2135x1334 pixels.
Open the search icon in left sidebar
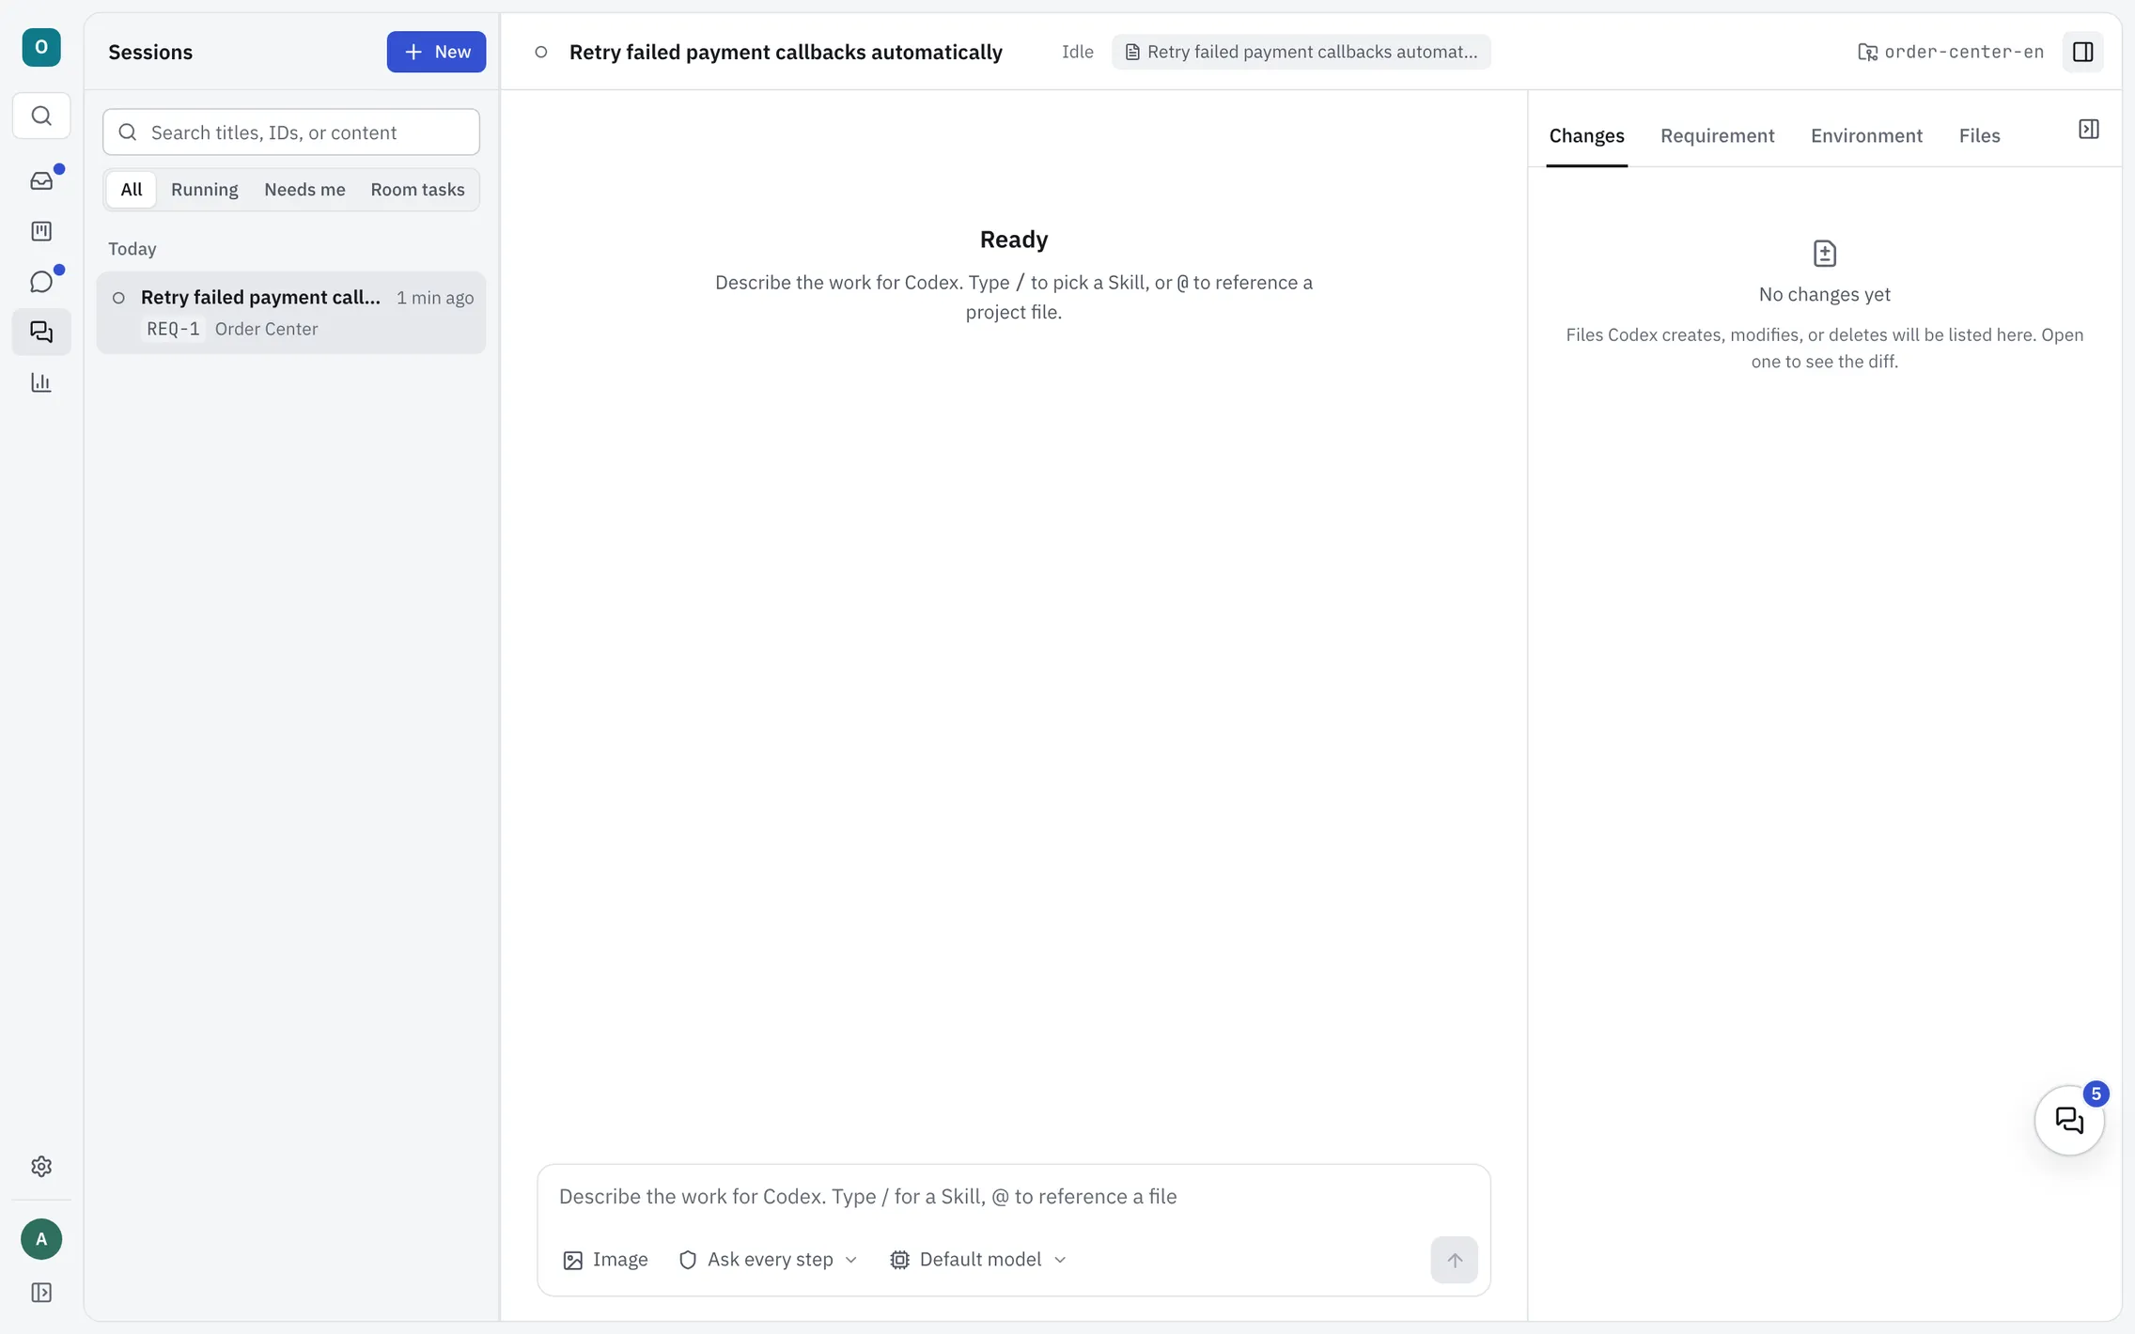[41, 116]
